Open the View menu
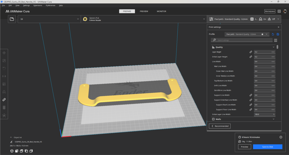 17,6
